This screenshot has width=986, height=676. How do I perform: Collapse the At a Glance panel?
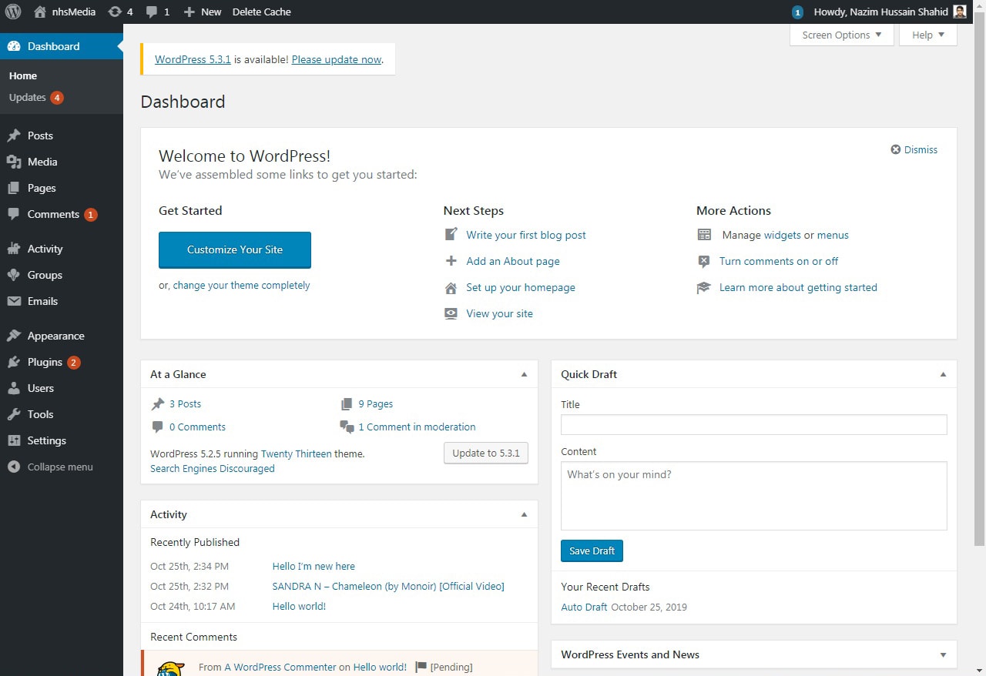tap(525, 374)
